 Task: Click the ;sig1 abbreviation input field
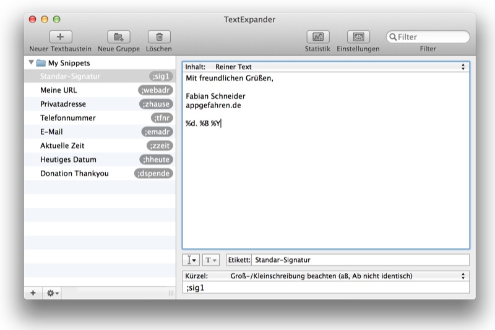[x=325, y=288]
